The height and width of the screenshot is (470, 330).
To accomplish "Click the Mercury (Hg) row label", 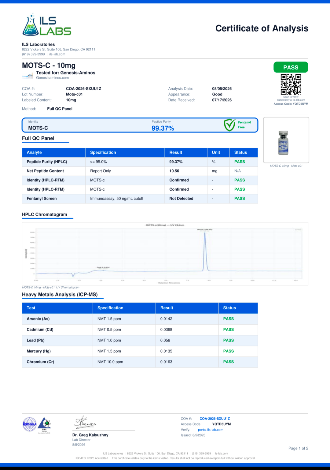I will [x=39, y=351].
